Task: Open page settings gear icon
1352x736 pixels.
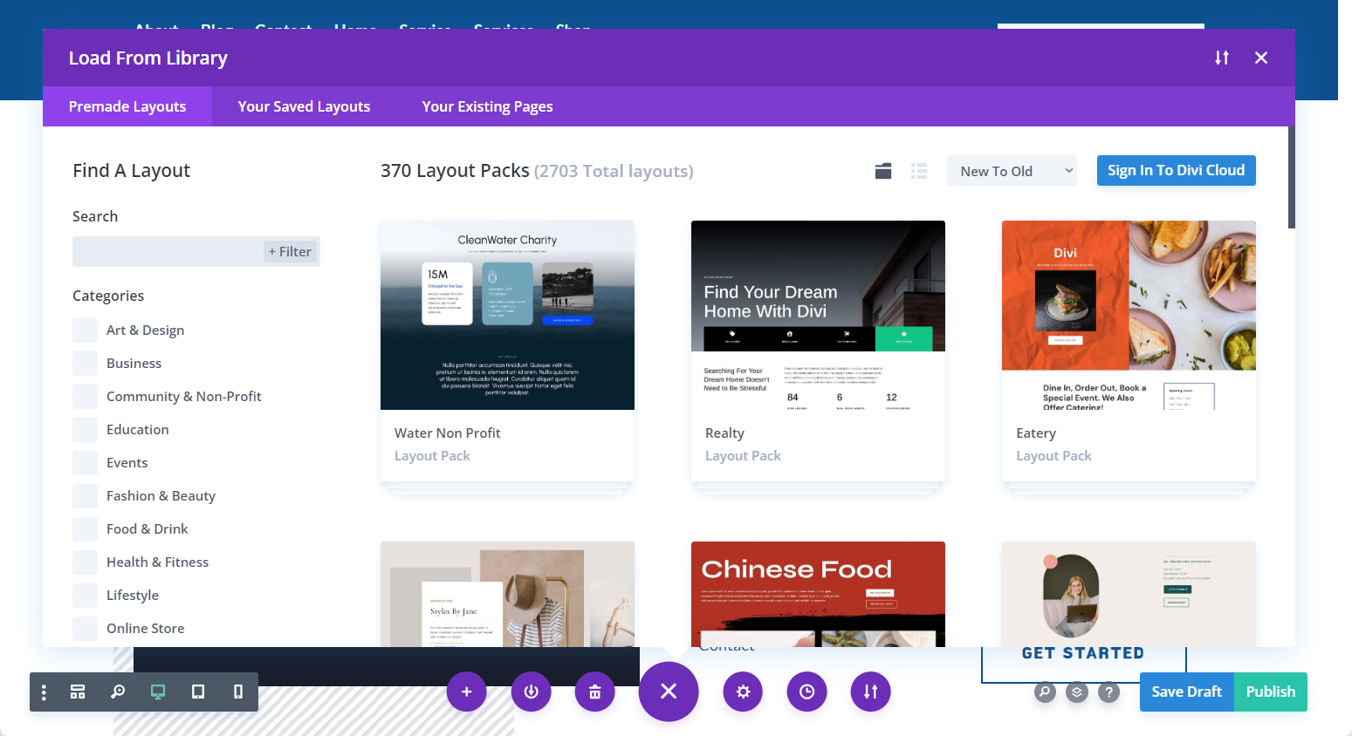Action: click(x=743, y=692)
